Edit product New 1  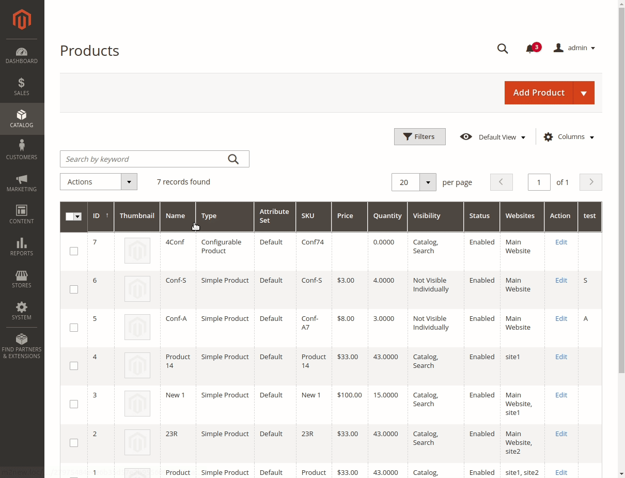(561, 395)
